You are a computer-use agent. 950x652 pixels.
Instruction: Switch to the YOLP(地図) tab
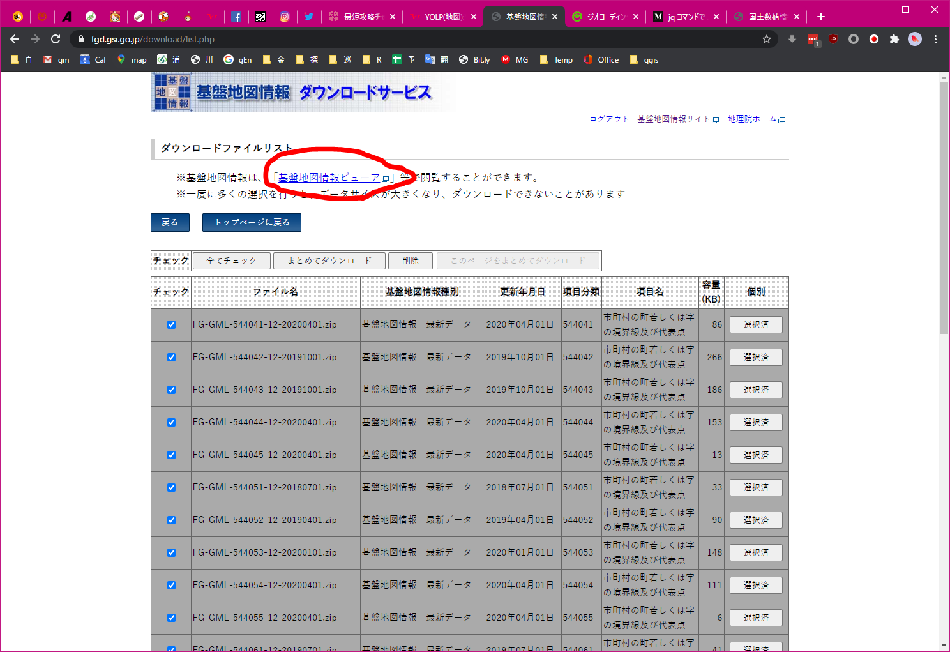click(442, 17)
